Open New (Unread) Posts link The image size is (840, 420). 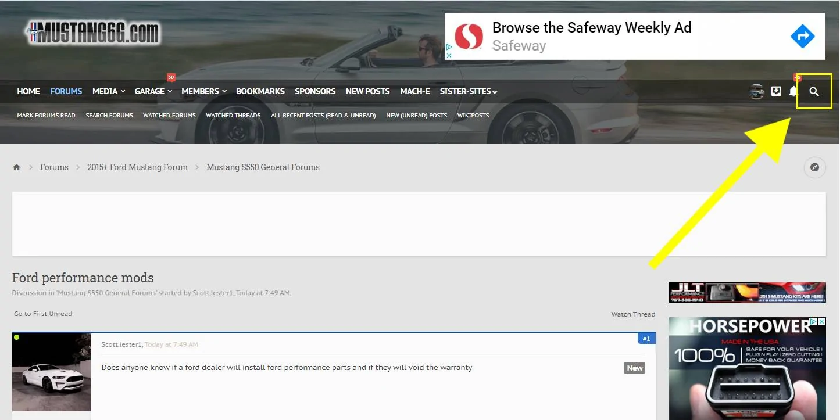(417, 115)
